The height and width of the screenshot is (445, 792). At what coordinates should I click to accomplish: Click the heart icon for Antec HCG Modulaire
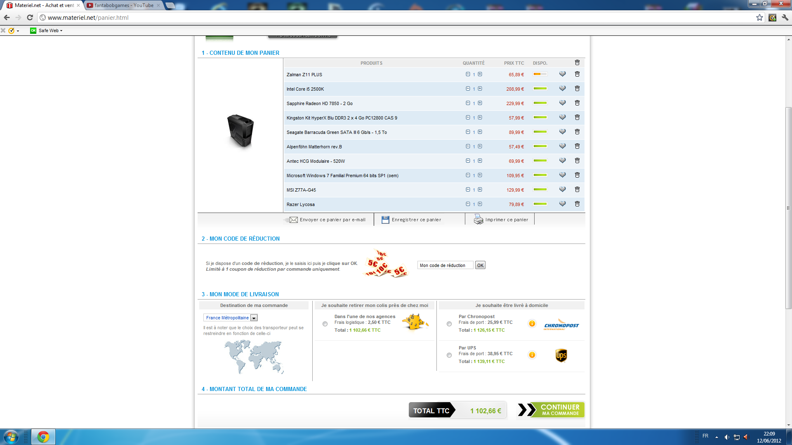click(x=562, y=161)
